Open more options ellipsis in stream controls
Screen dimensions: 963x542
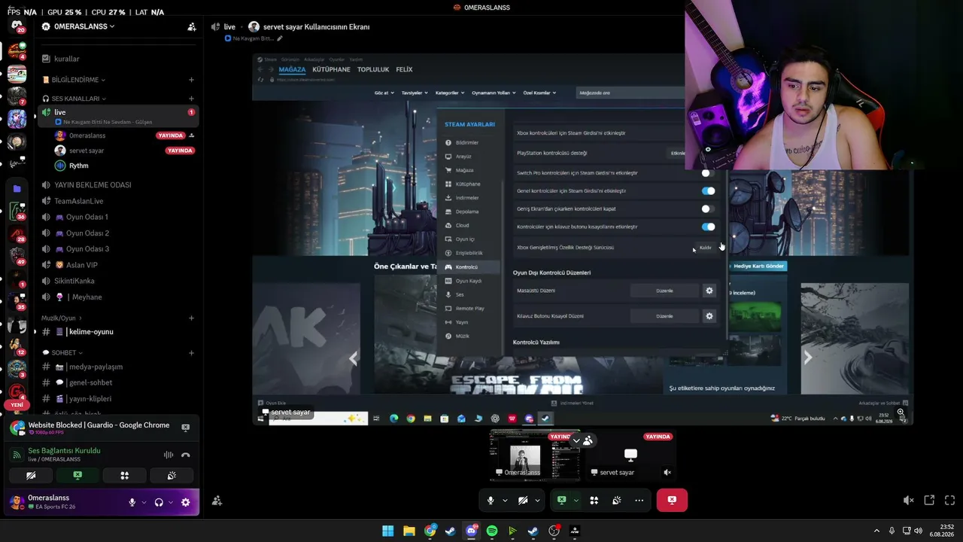point(639,500)
